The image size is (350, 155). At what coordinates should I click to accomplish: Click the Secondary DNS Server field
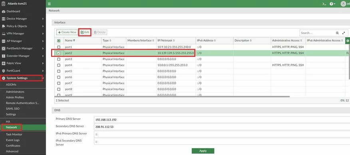point(222,127)
